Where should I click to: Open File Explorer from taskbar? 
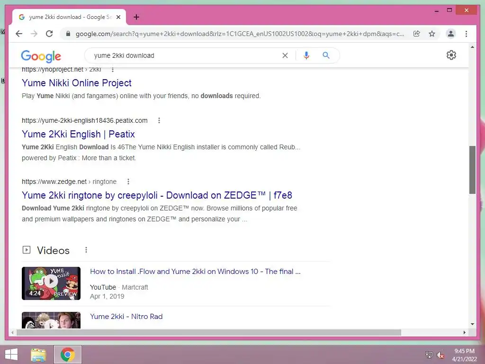[x=38, y=355]
